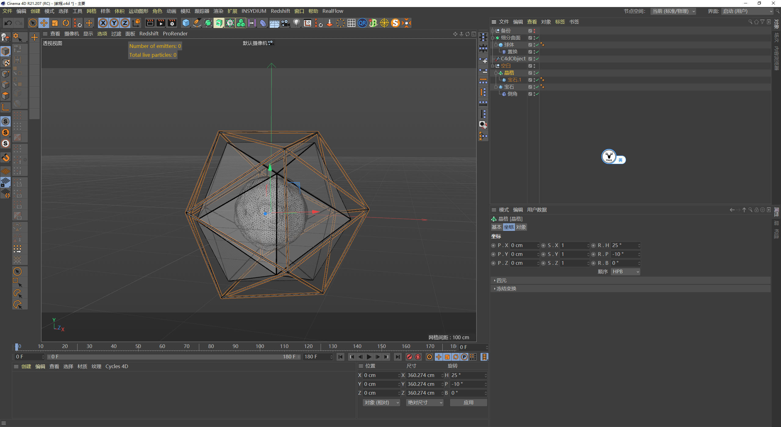Click the timeline Play forward button

[369, 357]
